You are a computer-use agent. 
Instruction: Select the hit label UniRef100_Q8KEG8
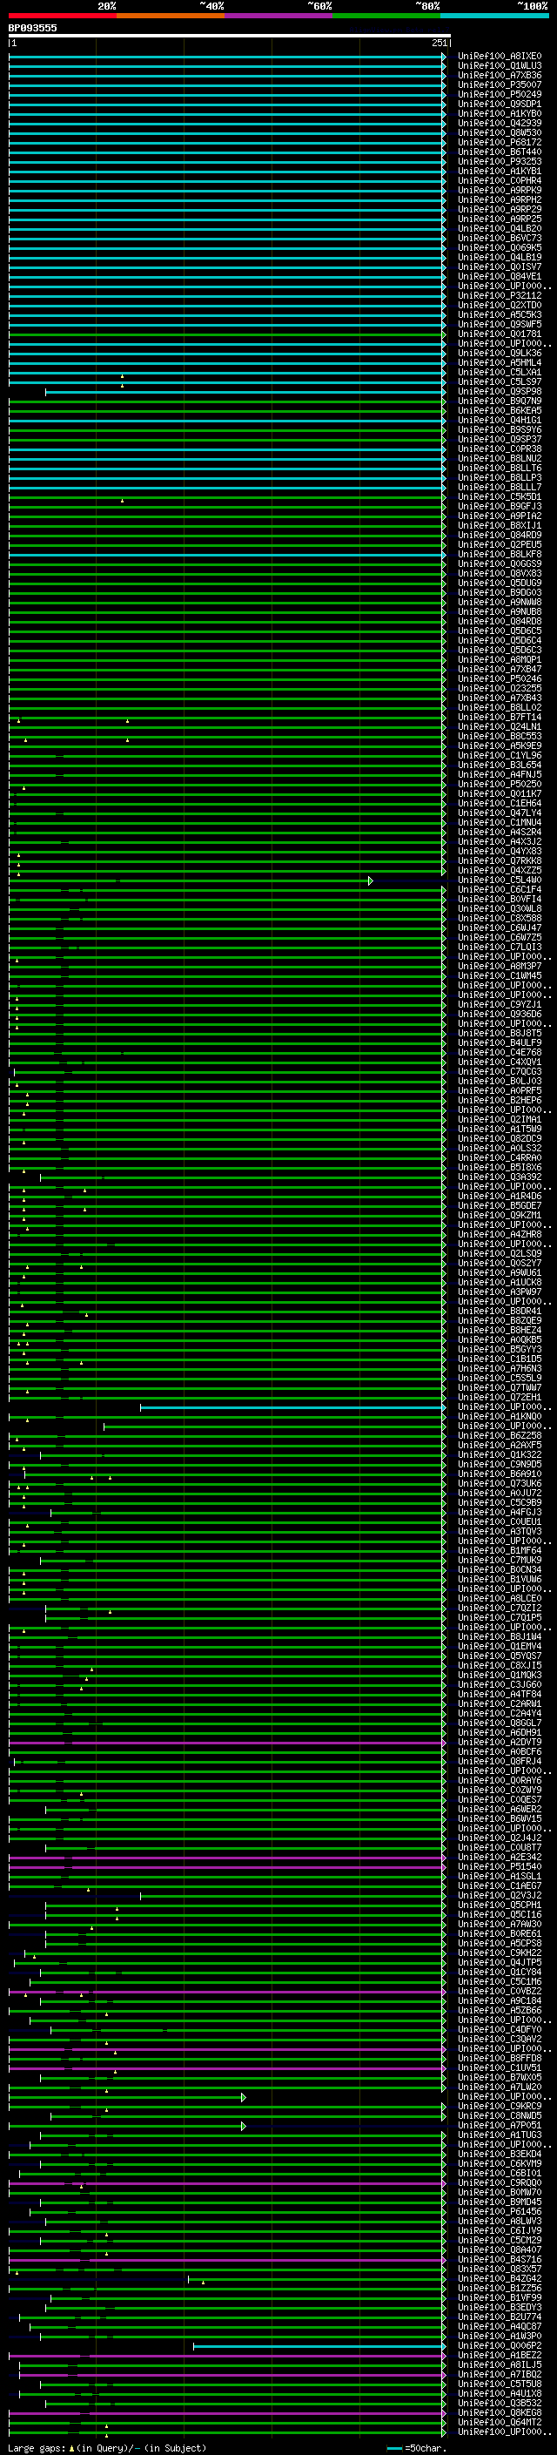(500, 2412)
